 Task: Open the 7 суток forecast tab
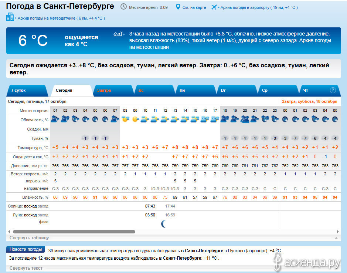pyautogui.click(x=18, y=90)
